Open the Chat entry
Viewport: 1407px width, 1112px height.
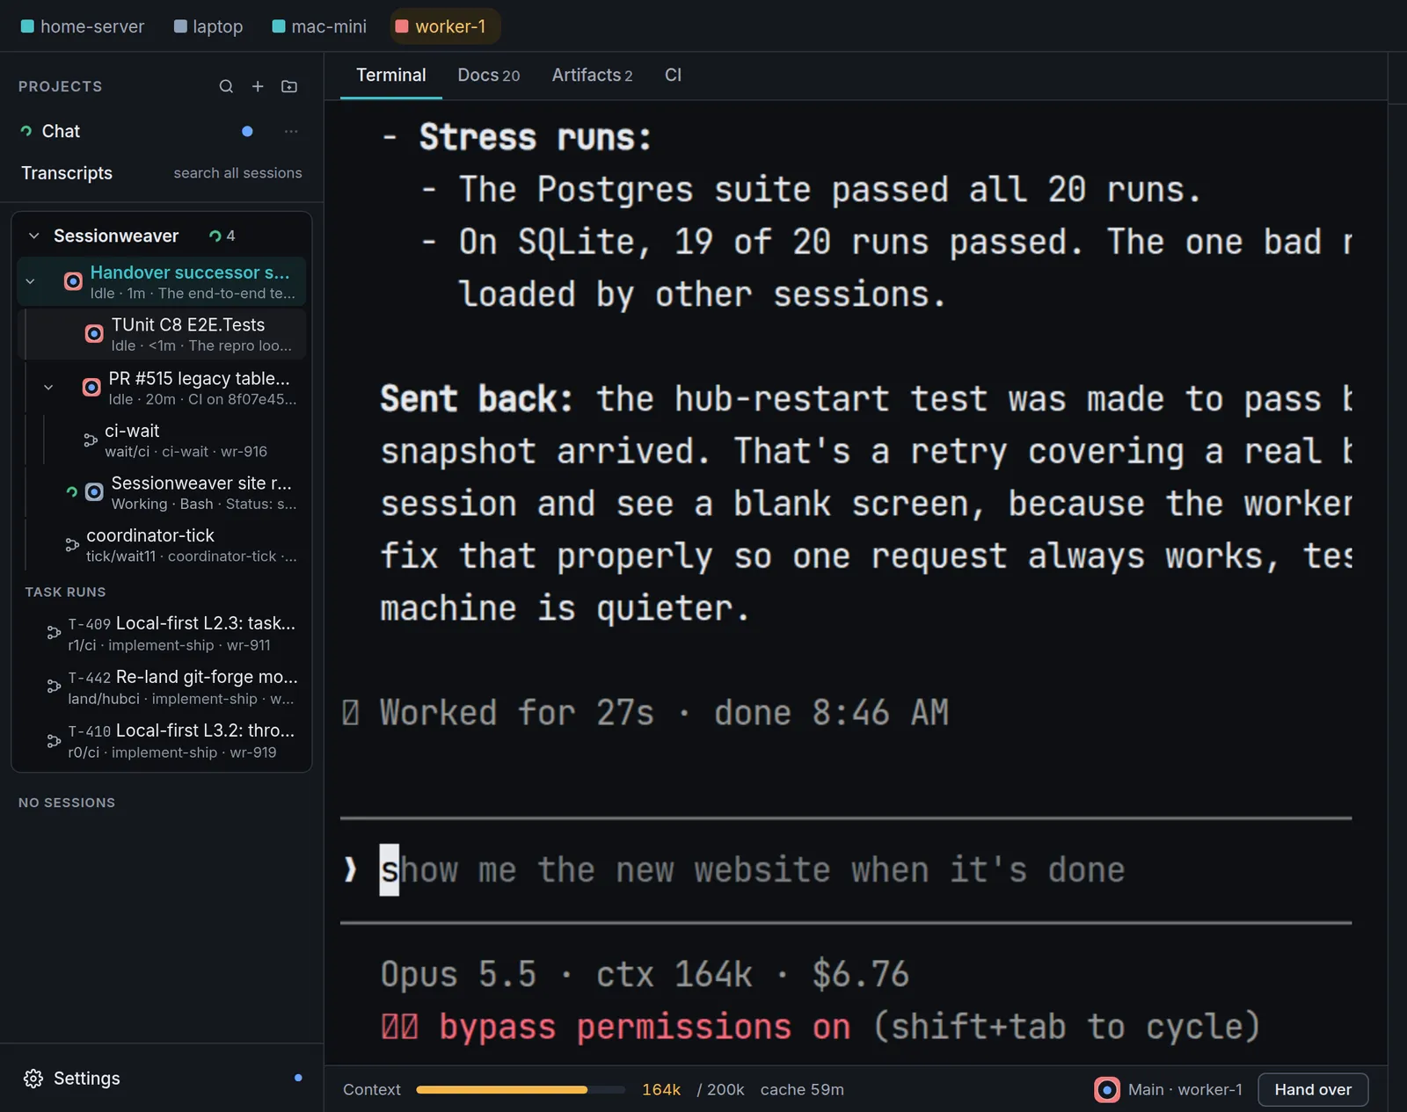click(x=61, y=131)
